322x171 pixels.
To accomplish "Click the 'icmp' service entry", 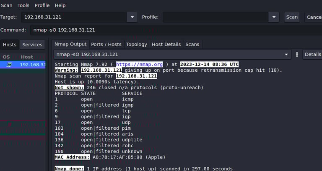I will (x=128, y=99).
